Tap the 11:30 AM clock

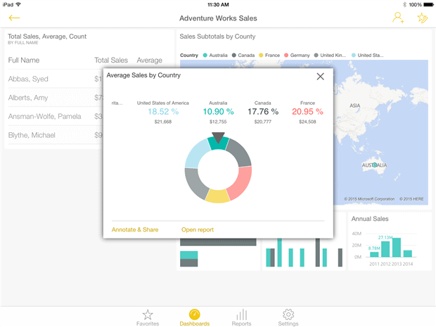(218, 4)
